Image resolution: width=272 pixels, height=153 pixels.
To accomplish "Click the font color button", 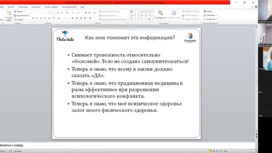I will 66,18.
